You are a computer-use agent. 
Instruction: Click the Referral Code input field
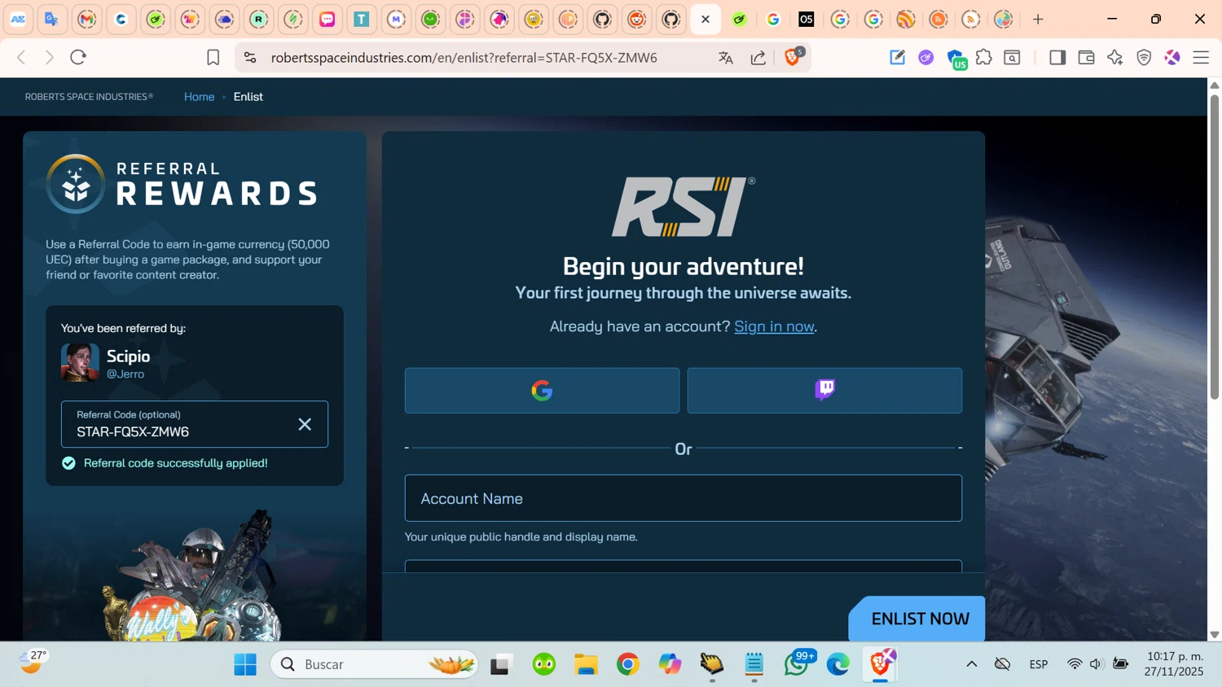(x=195, y=424)
